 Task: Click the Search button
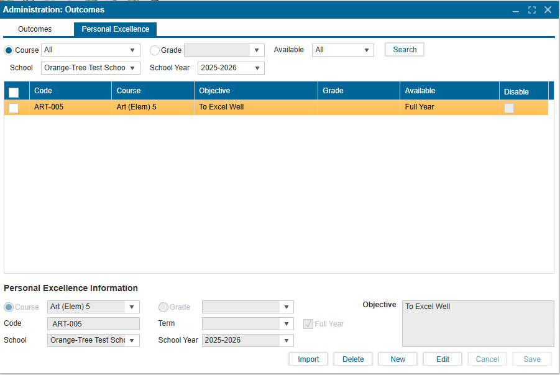(405, 50)
